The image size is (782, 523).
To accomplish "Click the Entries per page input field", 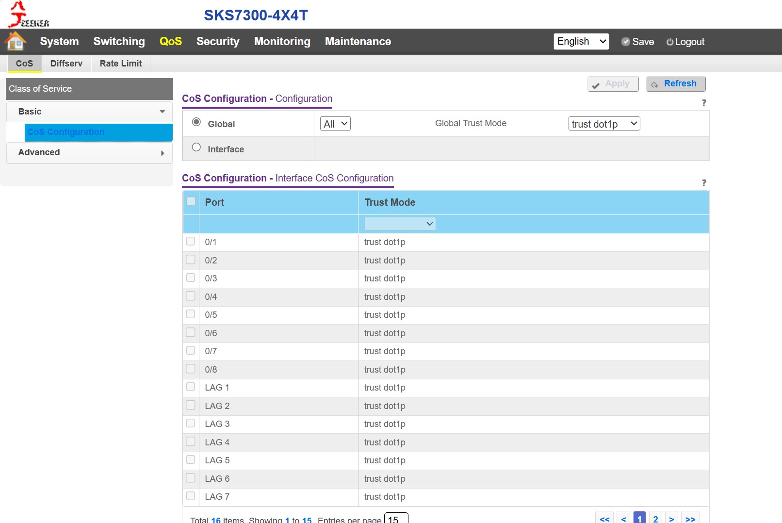I will pos(396,518).
